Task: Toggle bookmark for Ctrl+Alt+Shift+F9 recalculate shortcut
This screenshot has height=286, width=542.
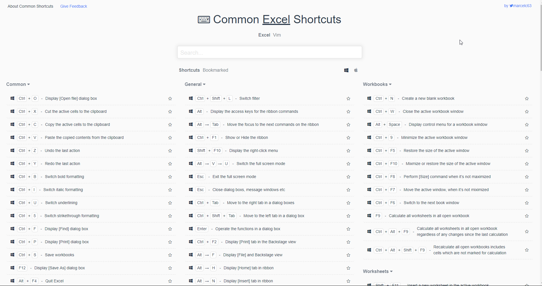Action: 527,250
